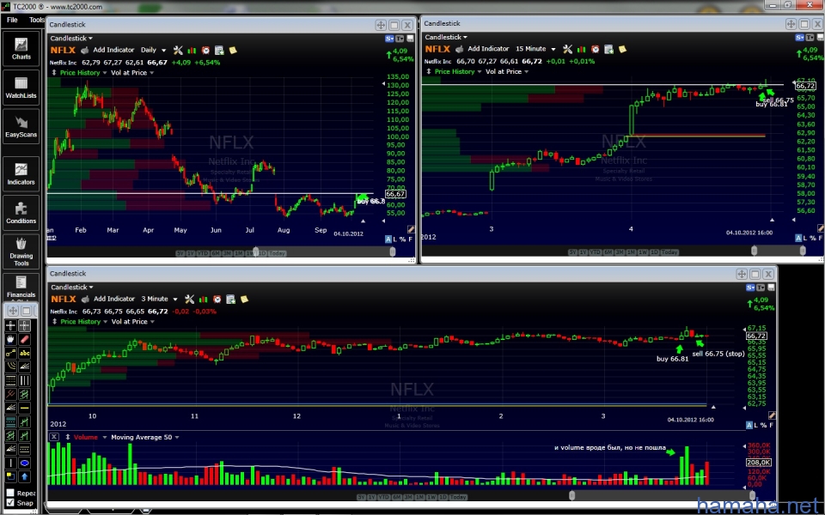Image resolution: width=825 pixels, height=515 pixels.
Task: Click the bar chart icon in 15 Minute chart
Action: click(582, 49)
